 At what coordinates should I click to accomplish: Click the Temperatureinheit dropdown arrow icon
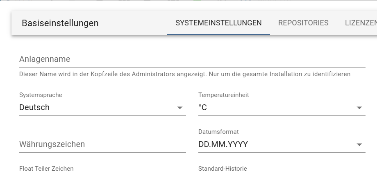coord(359,108)
